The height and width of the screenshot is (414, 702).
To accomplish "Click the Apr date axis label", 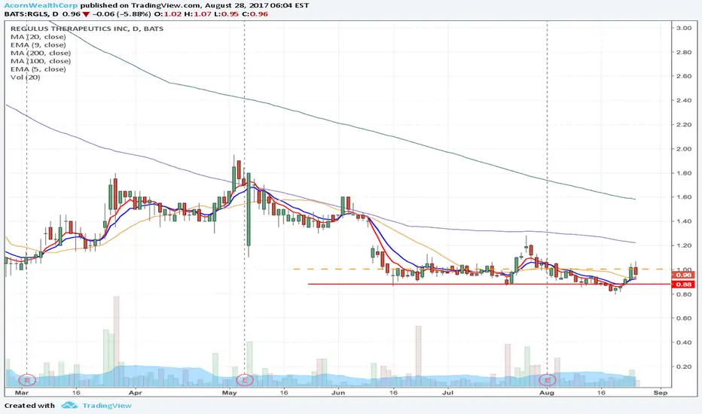I will click(x=135, y=392).
